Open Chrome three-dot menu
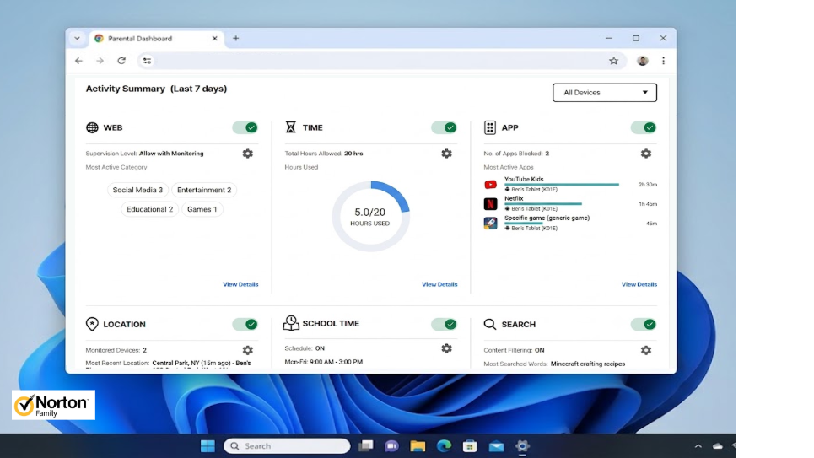This screenshot has width=814, height=458. [x=664, y=61]
